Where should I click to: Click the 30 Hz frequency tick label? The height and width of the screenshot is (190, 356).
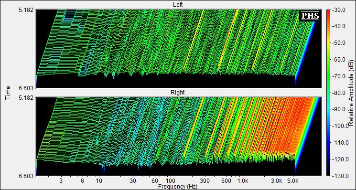pyautogui.click(x=133, y=181)
